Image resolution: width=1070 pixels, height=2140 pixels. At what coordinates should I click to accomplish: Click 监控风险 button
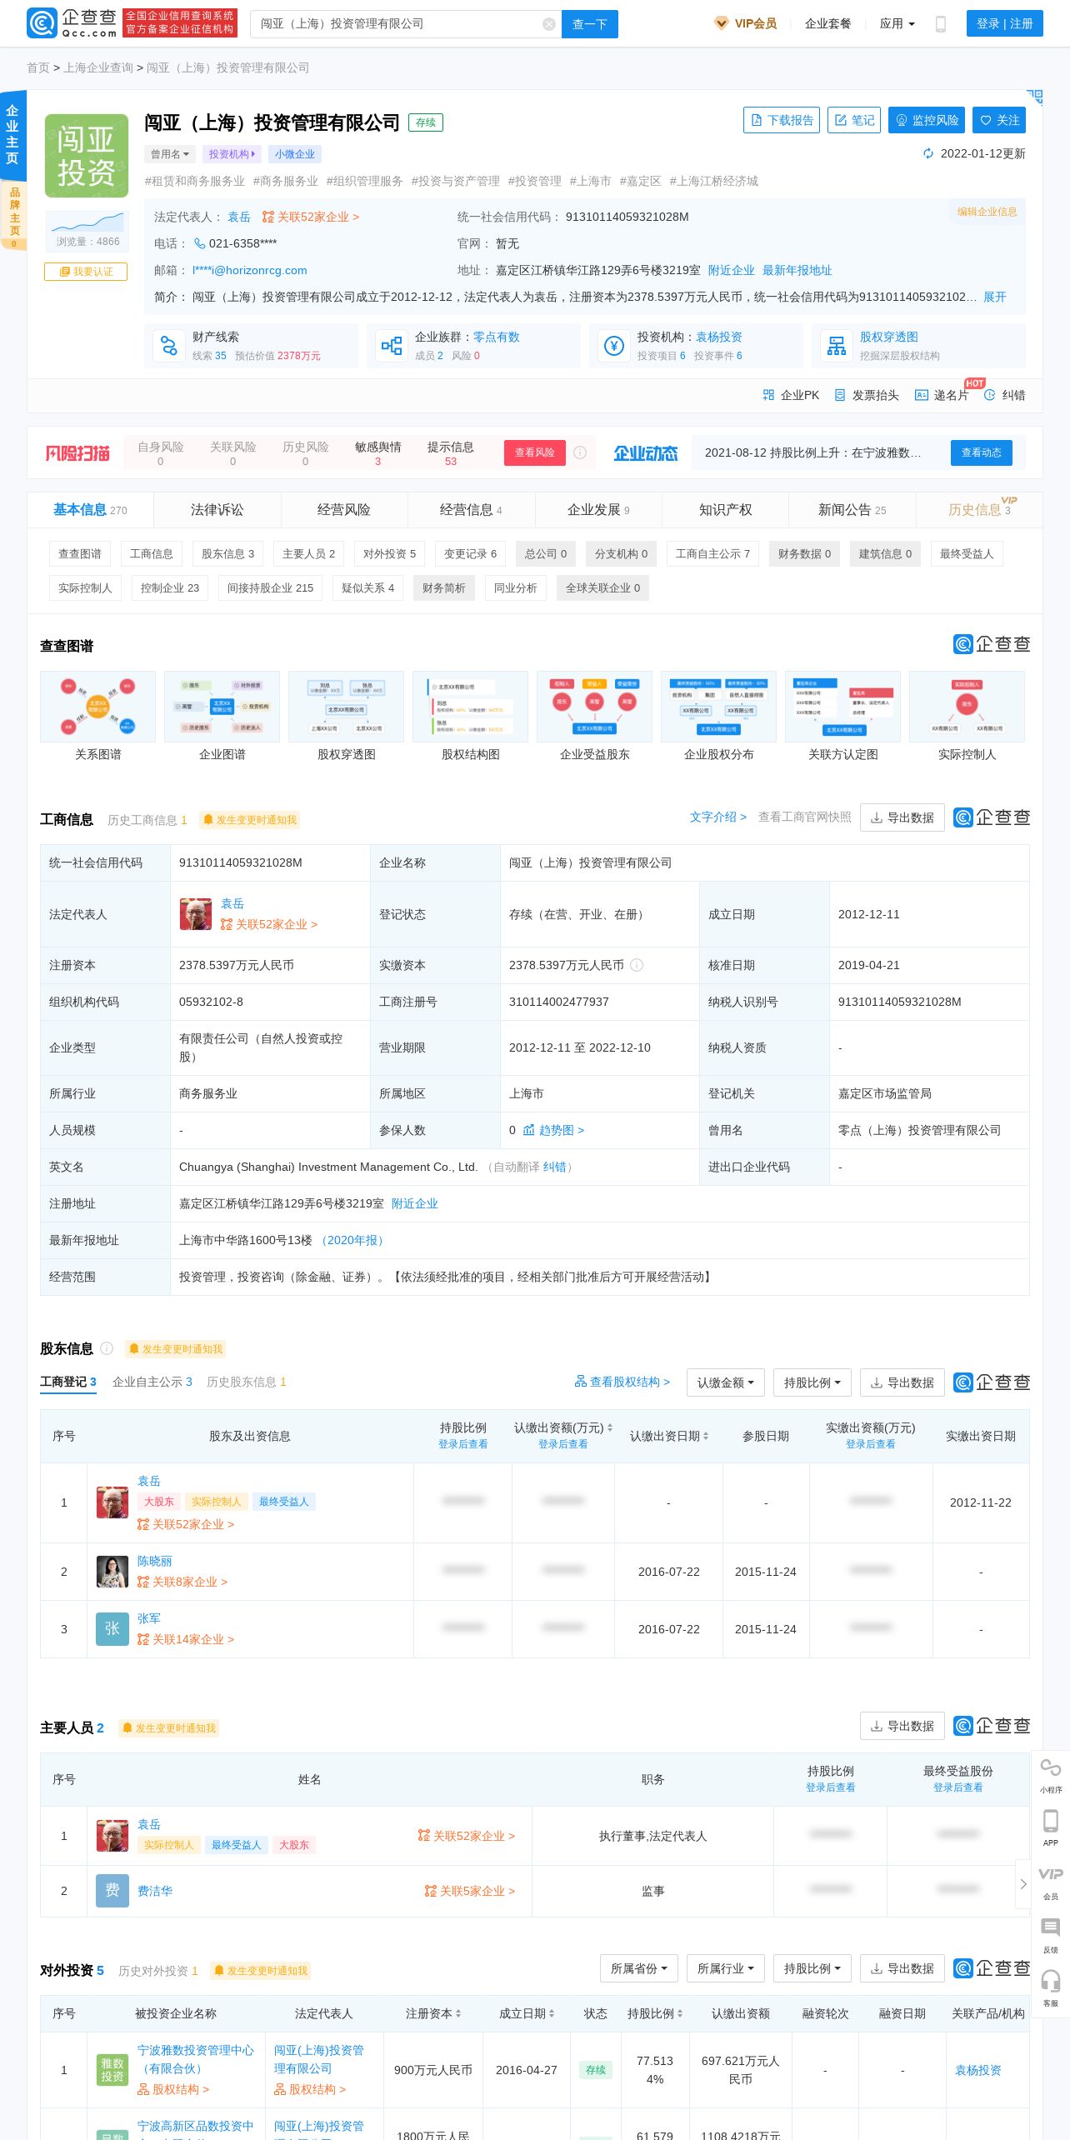click(927, 120)
